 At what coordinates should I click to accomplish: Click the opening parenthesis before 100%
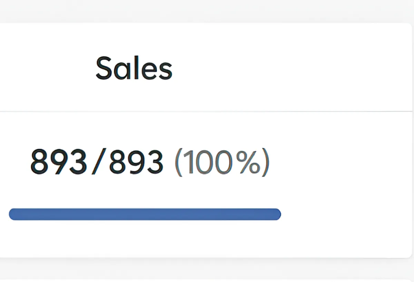tap(178, 162)
